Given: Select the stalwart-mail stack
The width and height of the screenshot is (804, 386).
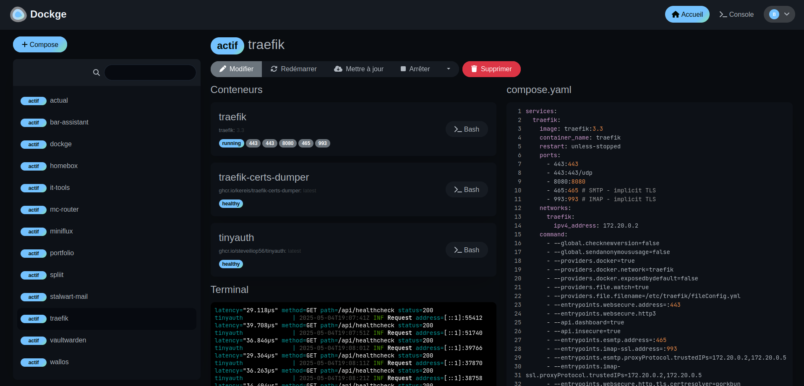Looking at the screenshot, I should click(107, 297).
